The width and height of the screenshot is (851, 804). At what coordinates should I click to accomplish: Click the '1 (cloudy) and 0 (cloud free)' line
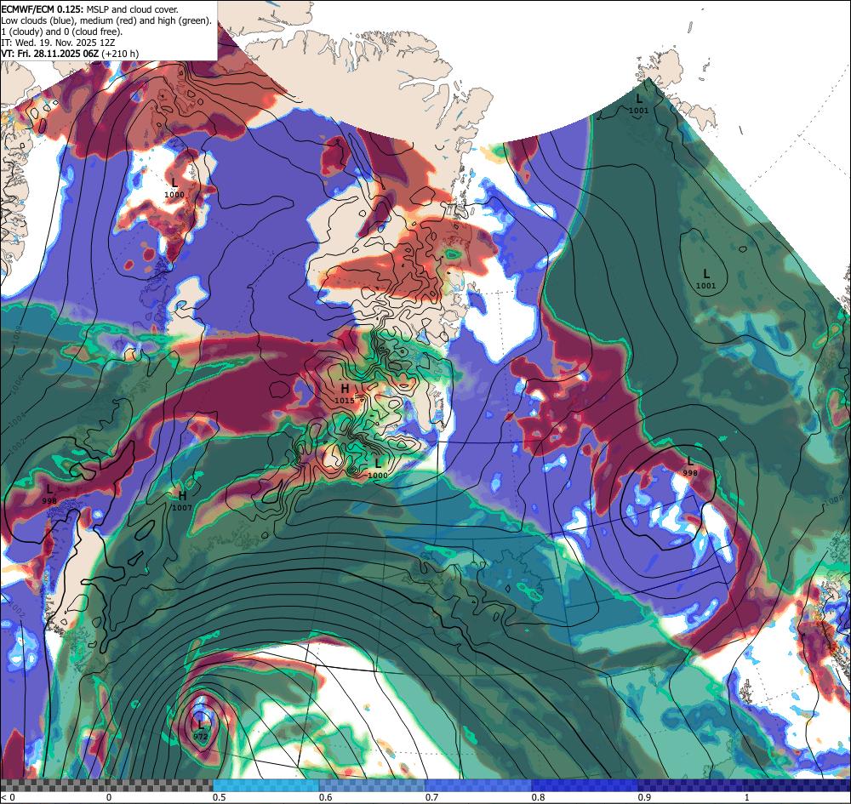pyautogui.click(x=62, y=31)
